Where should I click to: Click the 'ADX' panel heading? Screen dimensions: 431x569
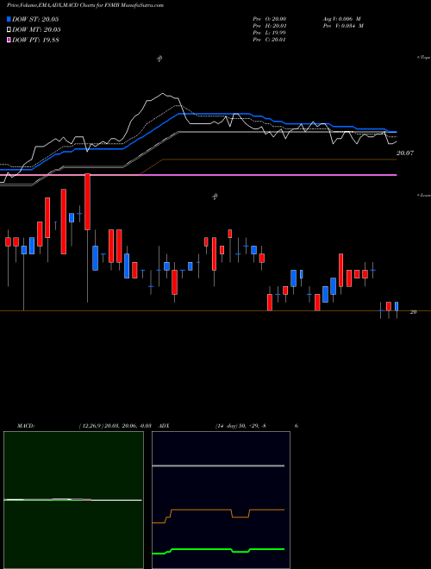click(x=165, y=425)
